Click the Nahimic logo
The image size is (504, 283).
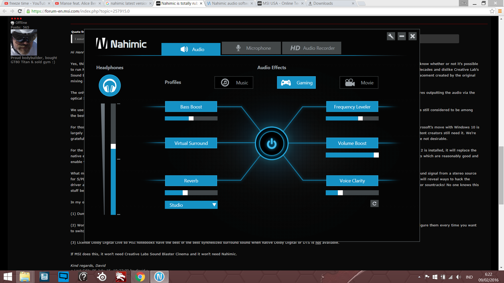click(121, 43)
